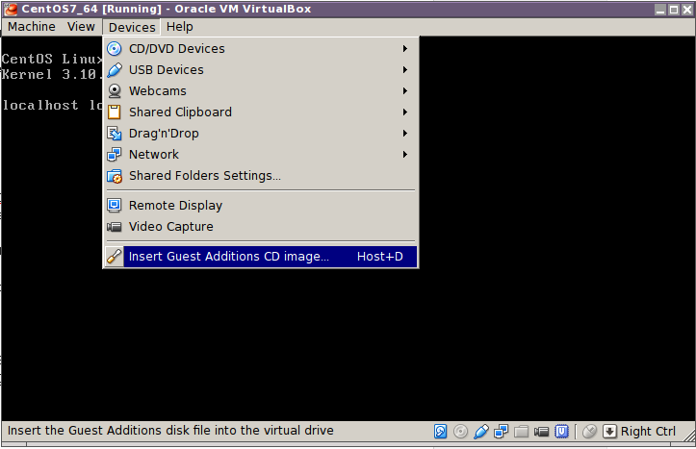Click the shared folders status bar indicator
Screen dimensions: 696x449
click(x=522, y=432)
